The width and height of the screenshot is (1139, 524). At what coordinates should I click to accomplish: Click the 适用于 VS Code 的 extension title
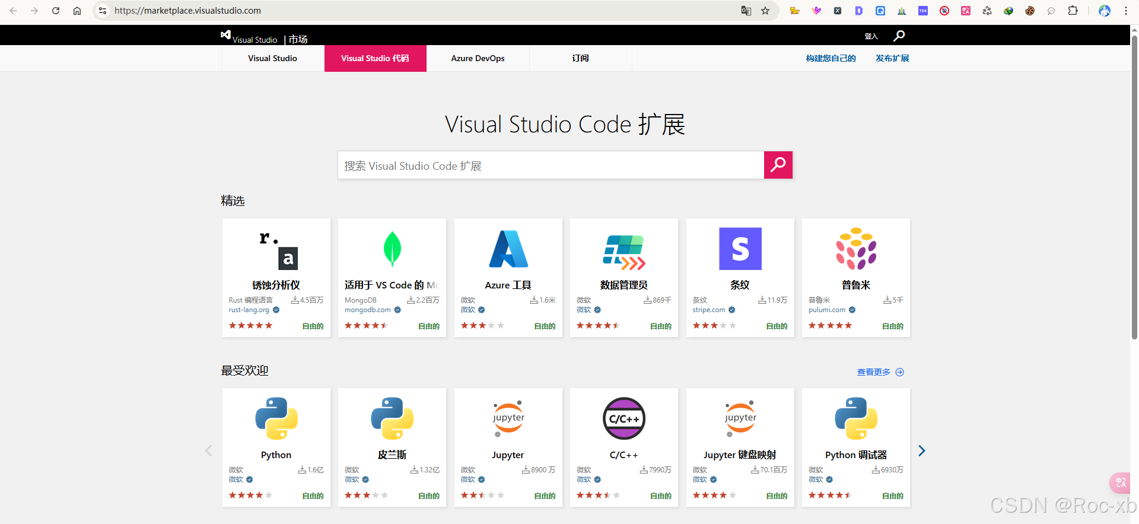(x=391, y=285)
